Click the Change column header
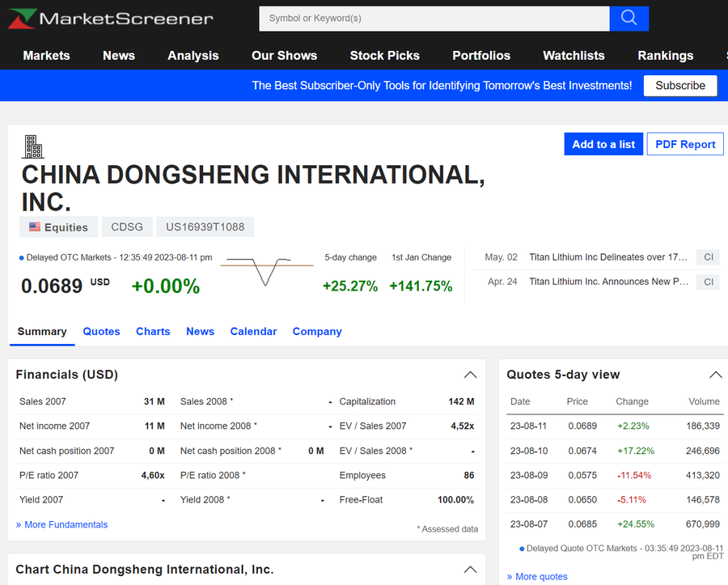The image size is (728, 585). click(632, 401)
